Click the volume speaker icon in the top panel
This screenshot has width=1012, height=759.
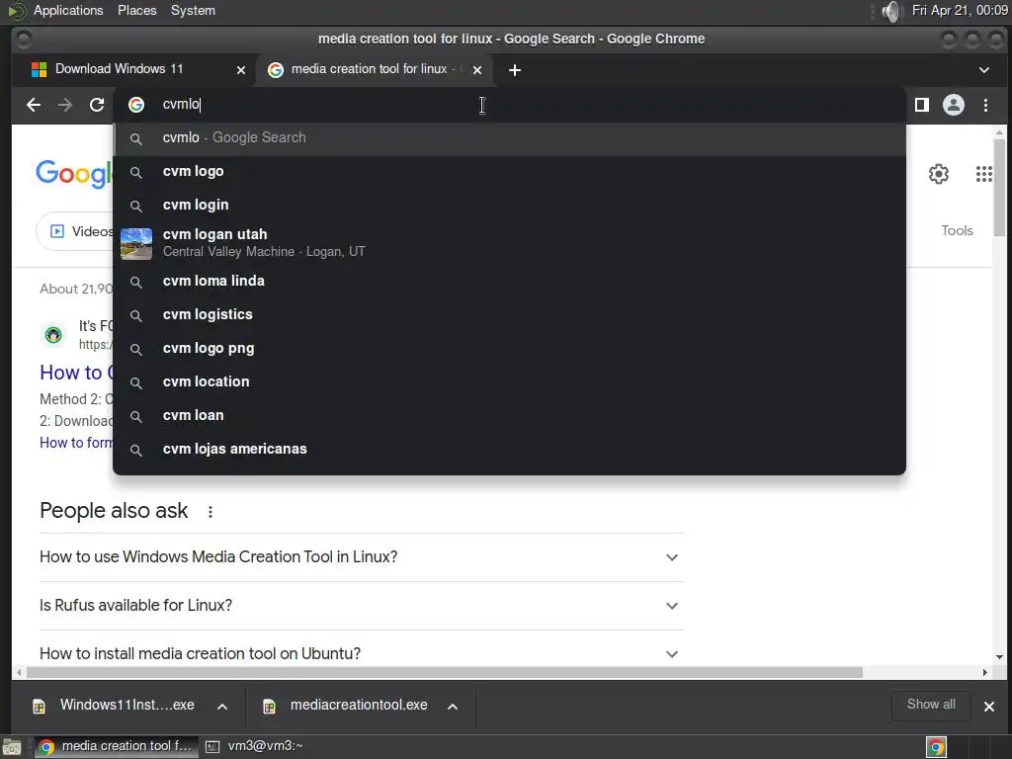click(890, 11)
